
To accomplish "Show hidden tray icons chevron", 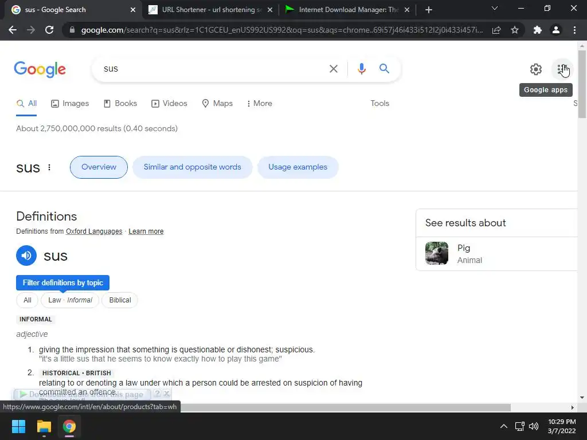I will [x=504, y=426].
